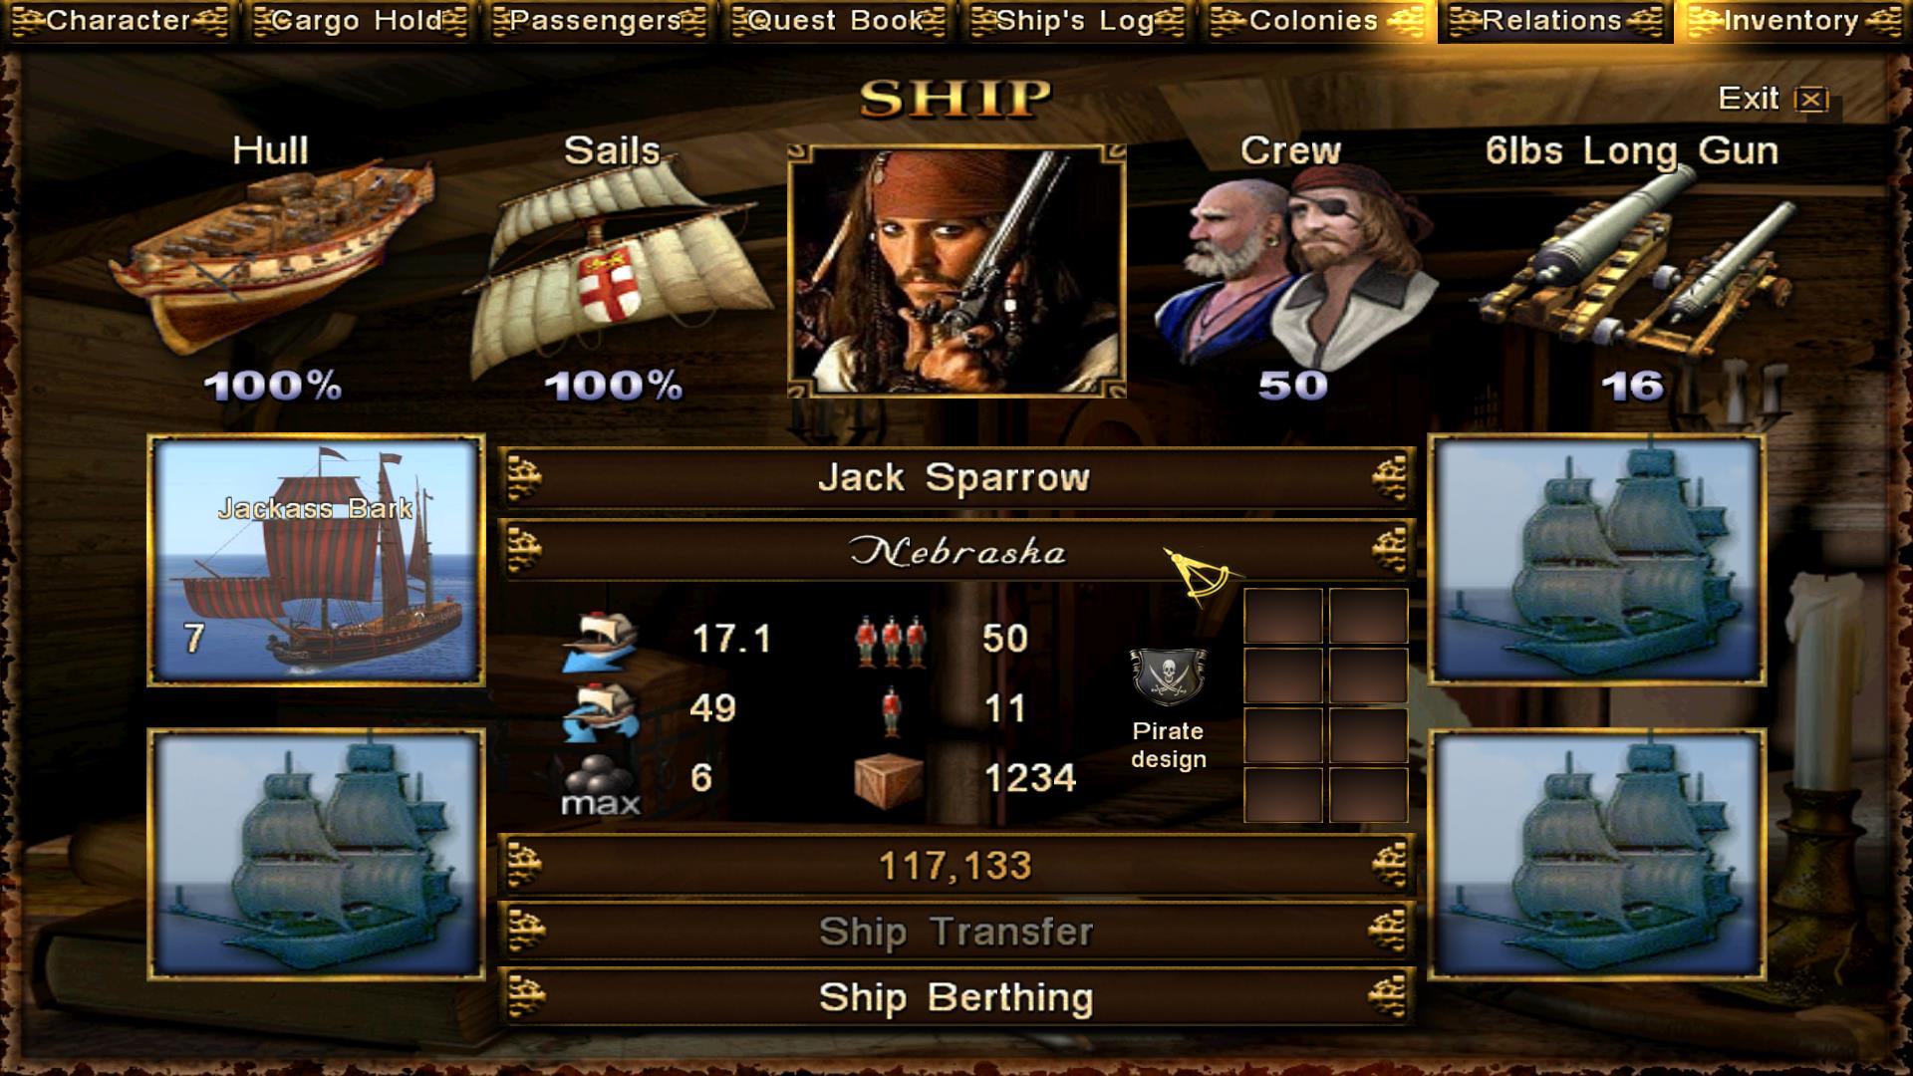
Task: Click the cargo crate capacity icon
Action: tap(889, 778)
